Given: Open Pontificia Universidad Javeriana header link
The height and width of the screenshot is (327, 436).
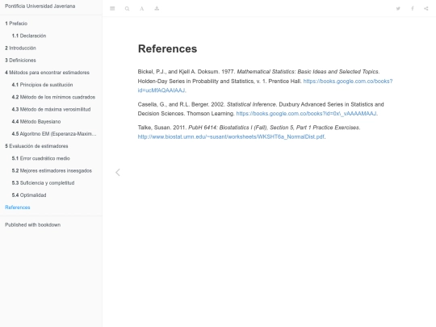Looking at the screenshot, I should tap(40, 6).
